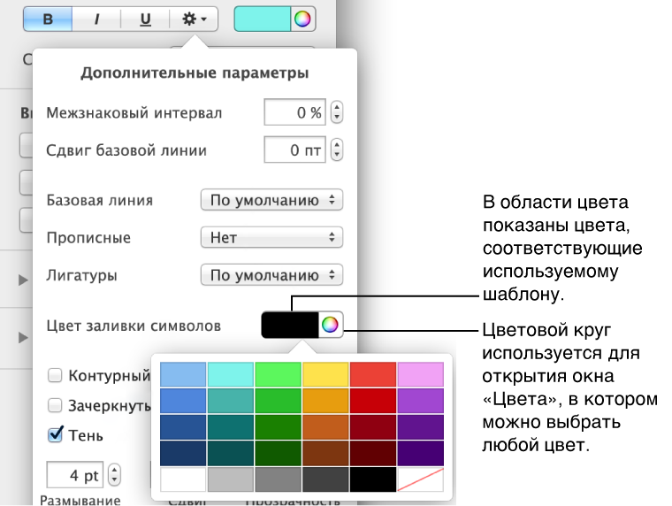This screenshot has height=506, width=672.
Task: Click the stepper beside the 4 pt blur field
Action: coord(115,476)
